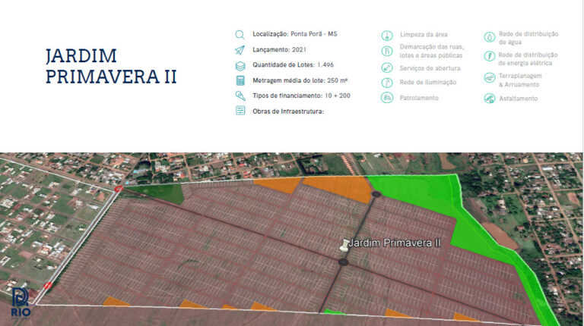Click the Rede de iluminação lamp icon
The image size is (584, 326).
(x=387, y=83)
